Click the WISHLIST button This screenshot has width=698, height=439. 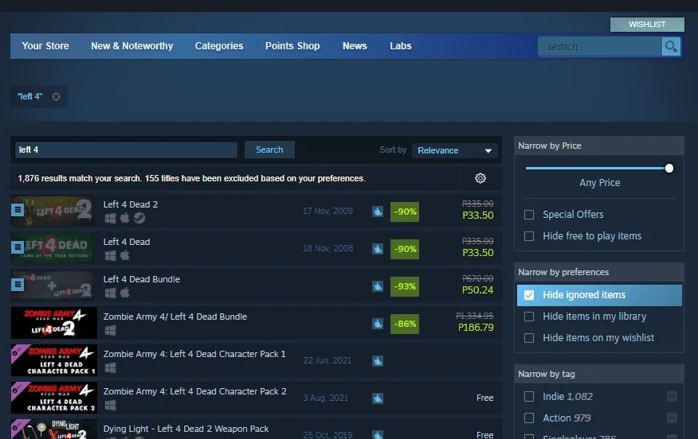tap(647, 25)
